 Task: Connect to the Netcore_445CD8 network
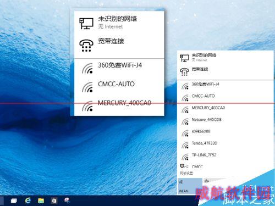click(225, 121)
